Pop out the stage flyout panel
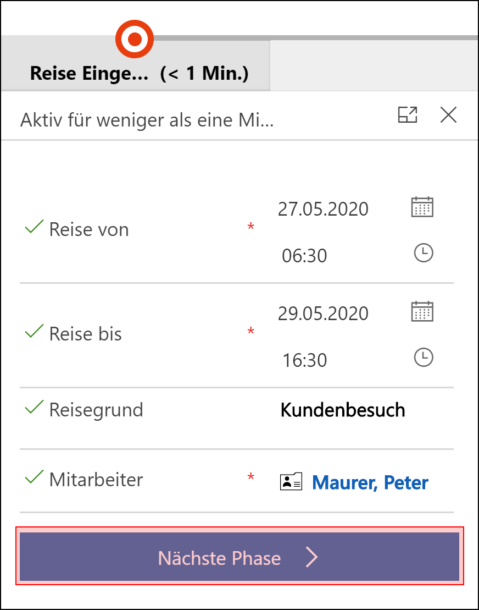 (408, 115)
